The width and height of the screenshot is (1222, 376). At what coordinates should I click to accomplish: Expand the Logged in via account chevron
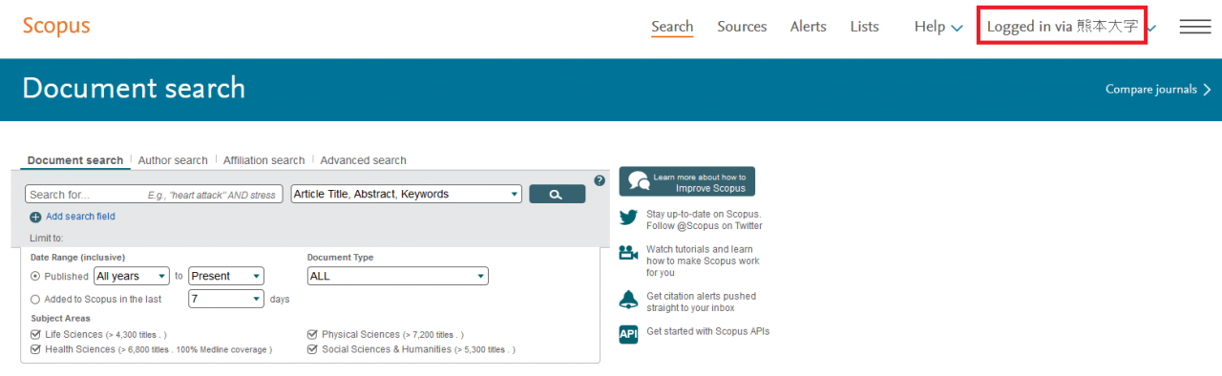pyautogui.click(x=1151, y=28)
